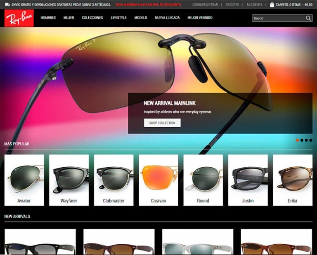
Task: Open the shopping bag cart icon
Action: [272, 5]
